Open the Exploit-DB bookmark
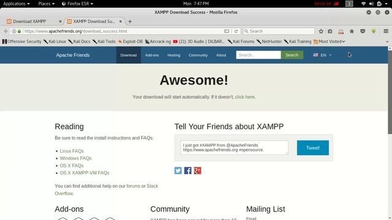Screen dimensions: 392x220 point(130,42)
